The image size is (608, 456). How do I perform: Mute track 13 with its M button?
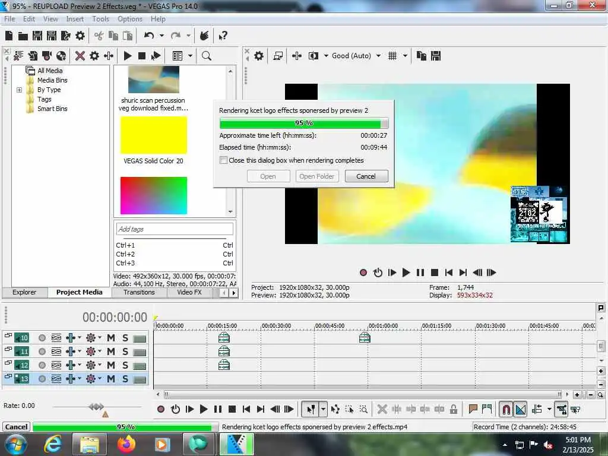coord(111,379)
